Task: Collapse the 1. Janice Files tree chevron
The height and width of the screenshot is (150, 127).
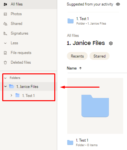Action: 5,86
